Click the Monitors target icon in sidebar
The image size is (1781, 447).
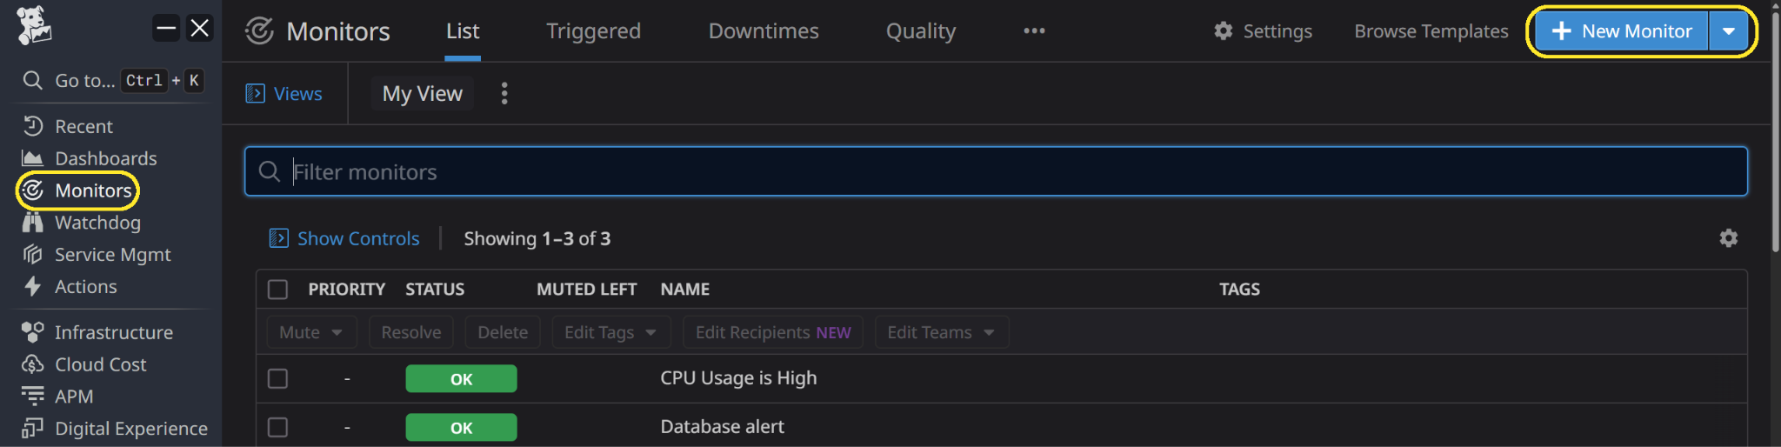tap(33, 190)
